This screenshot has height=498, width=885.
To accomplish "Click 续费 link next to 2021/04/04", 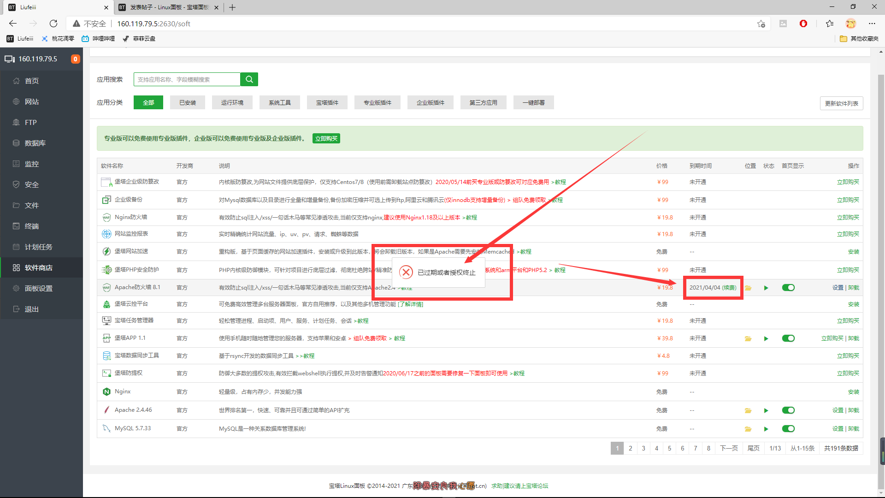I will 729,288.
